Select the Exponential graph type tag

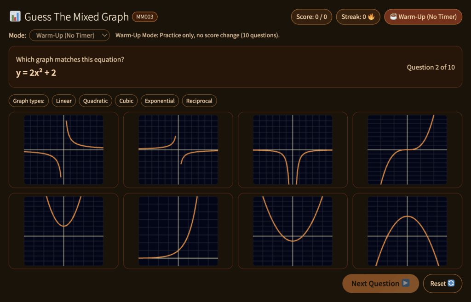click(160, 101)
